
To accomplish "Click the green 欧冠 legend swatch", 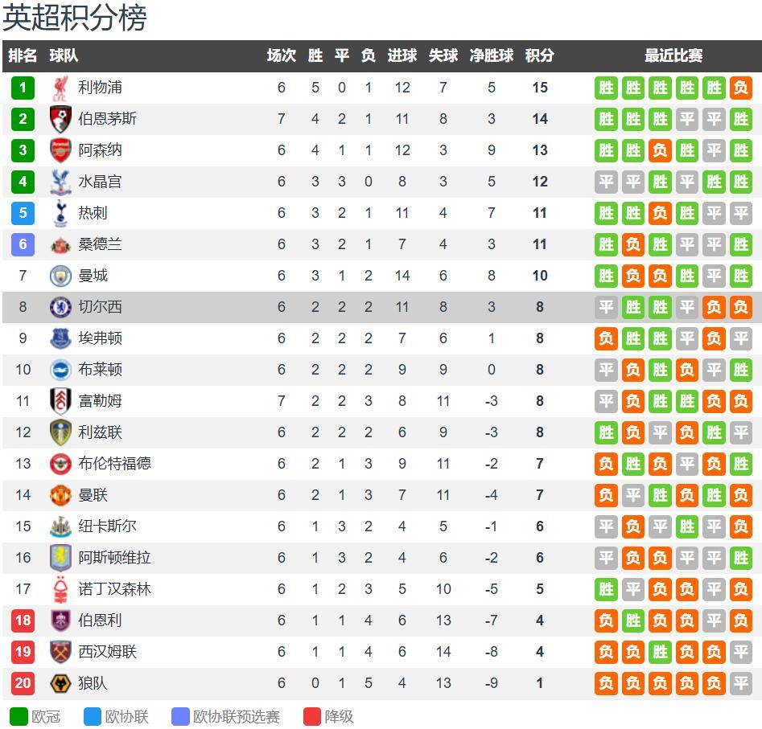I will coord(19,716).
